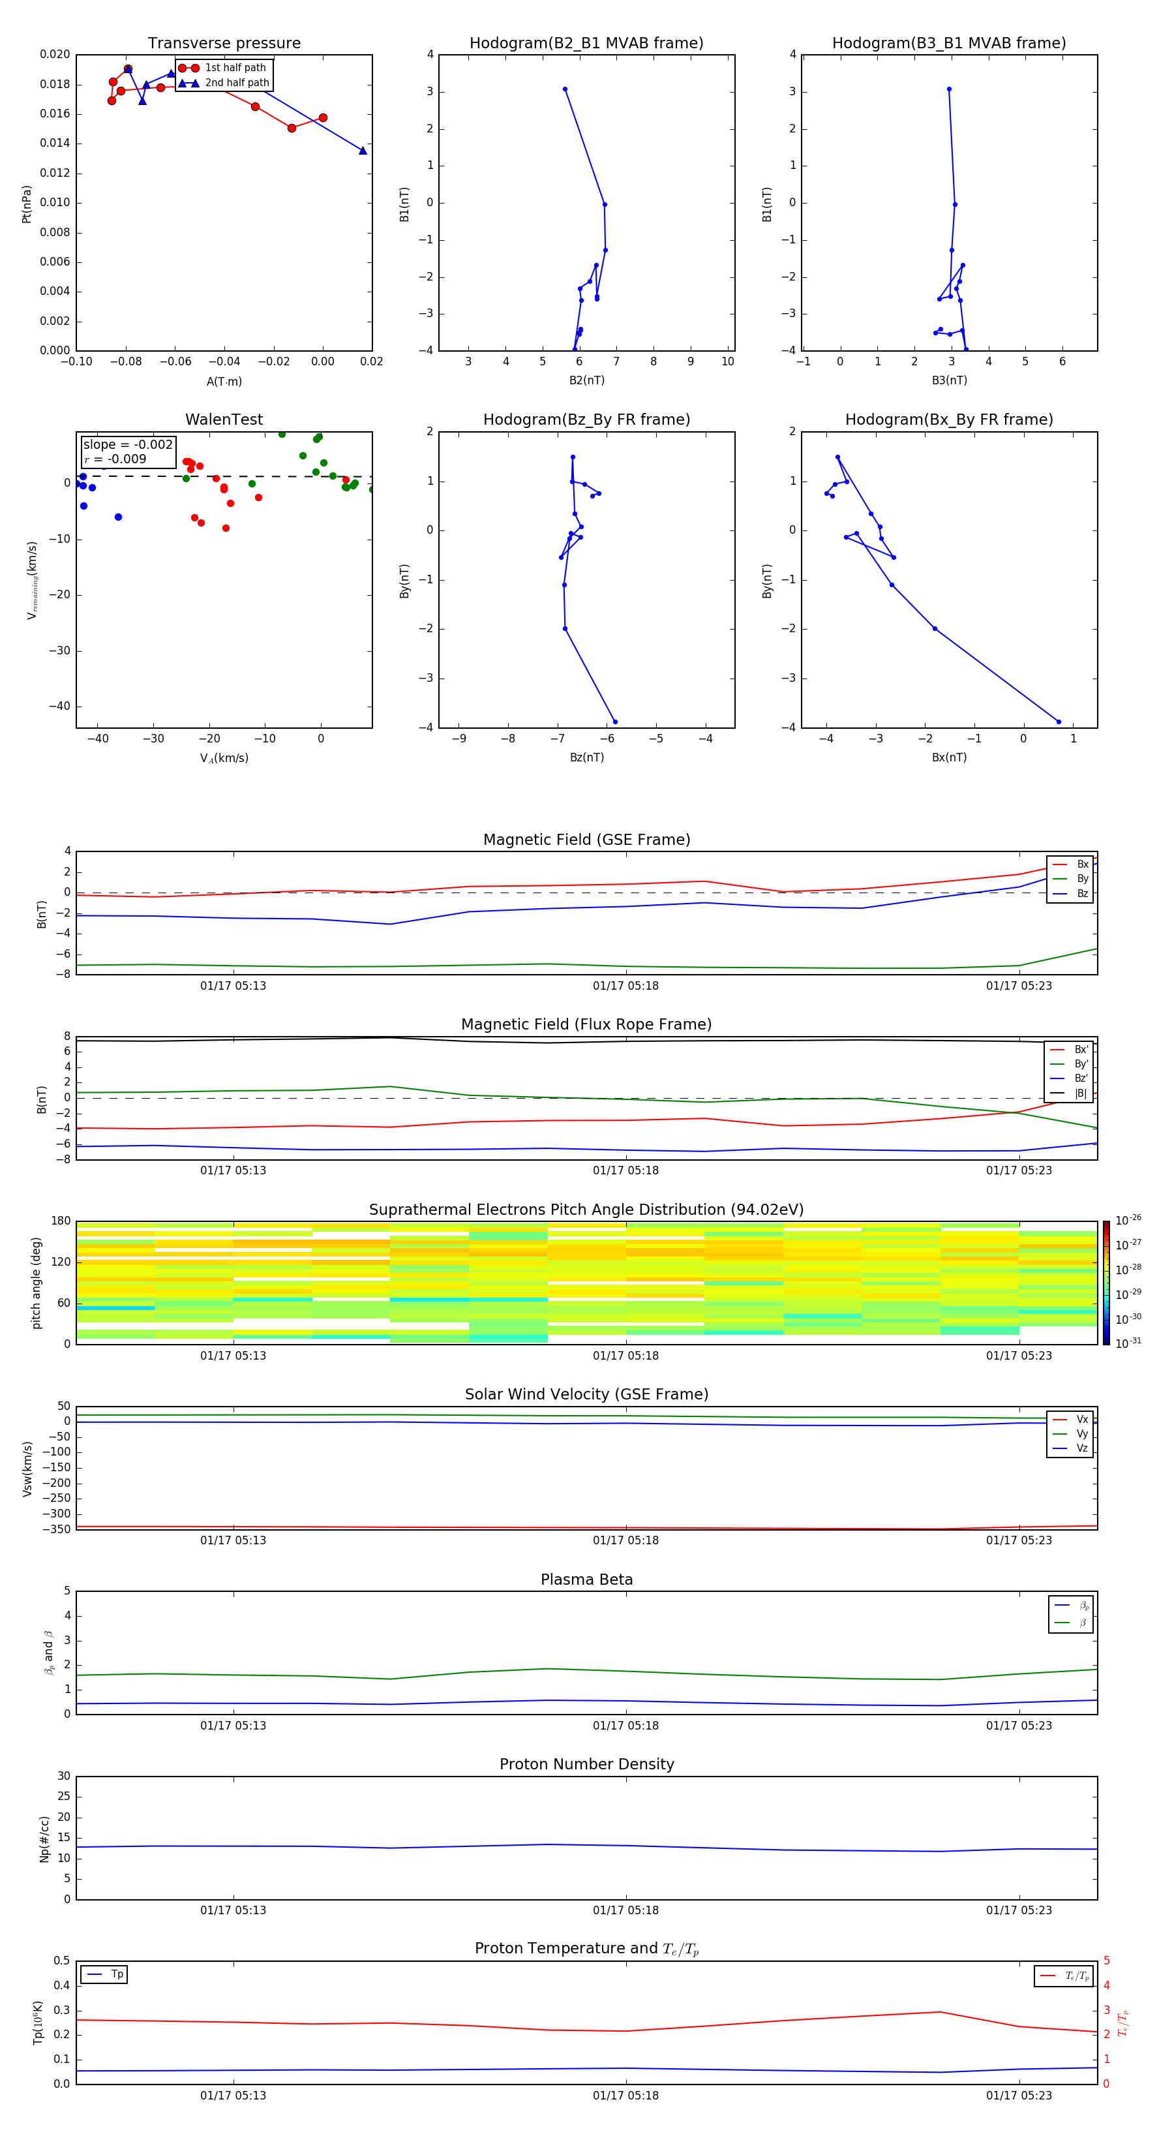This screenshot has height=2153, width=1174.
Task: Click the 'pitch angle (deg)' axis label
Action: 36,1283
